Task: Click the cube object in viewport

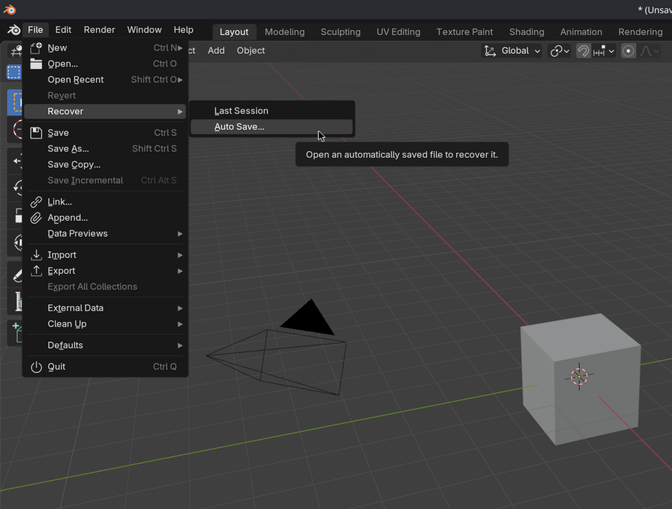Action: [x=580, y=379]
